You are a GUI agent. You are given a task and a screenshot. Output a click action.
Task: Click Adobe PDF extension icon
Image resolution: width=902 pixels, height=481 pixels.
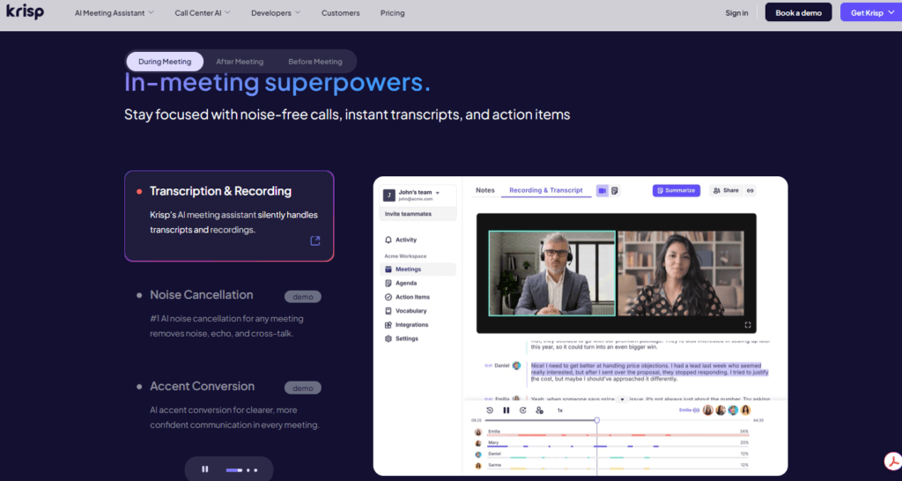click(x=892, y=462)
